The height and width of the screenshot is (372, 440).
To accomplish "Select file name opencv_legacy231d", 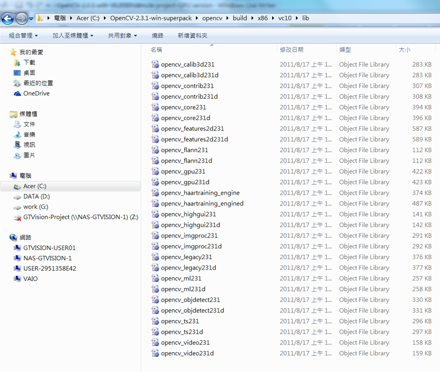I will (x=189, y=268).
